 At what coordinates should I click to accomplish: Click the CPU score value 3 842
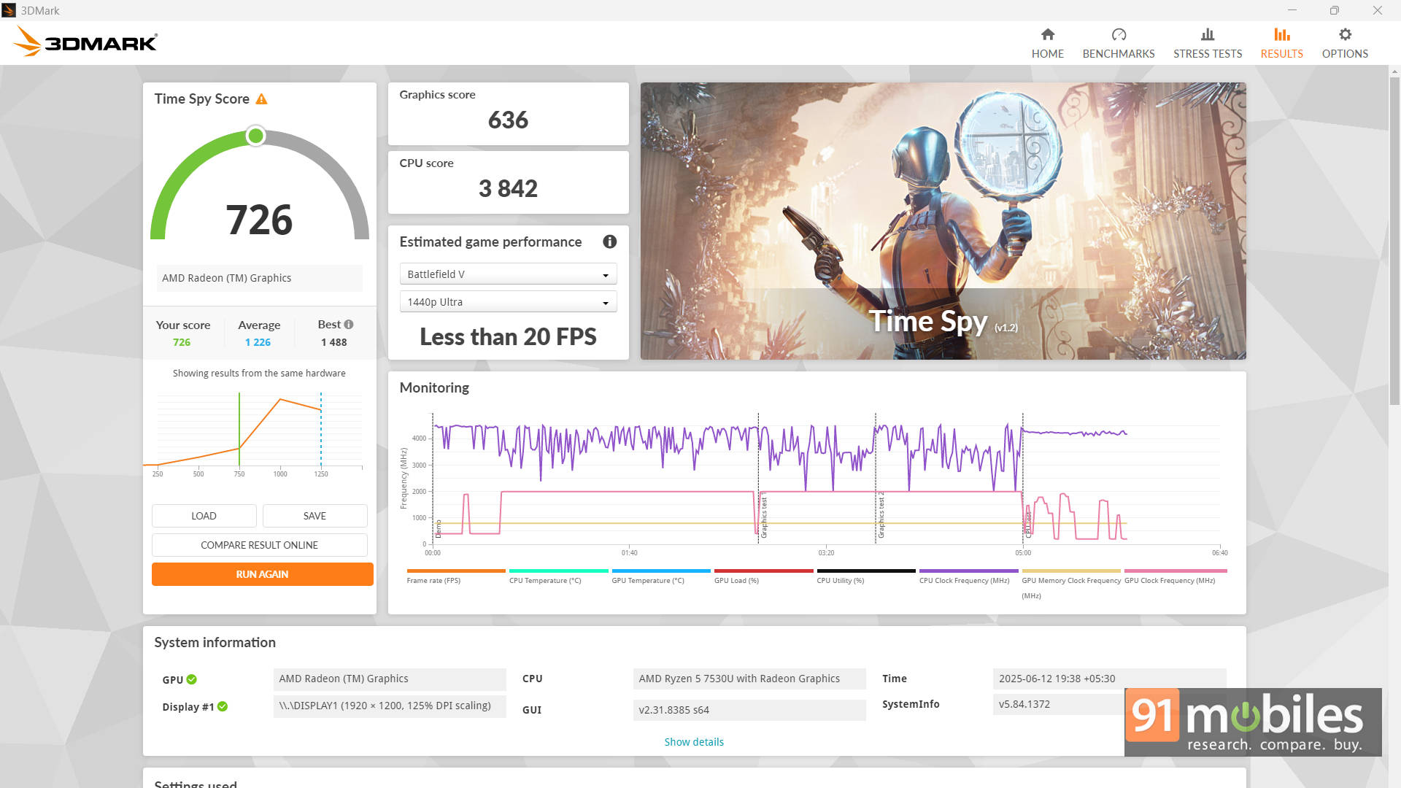pos(508,188)
